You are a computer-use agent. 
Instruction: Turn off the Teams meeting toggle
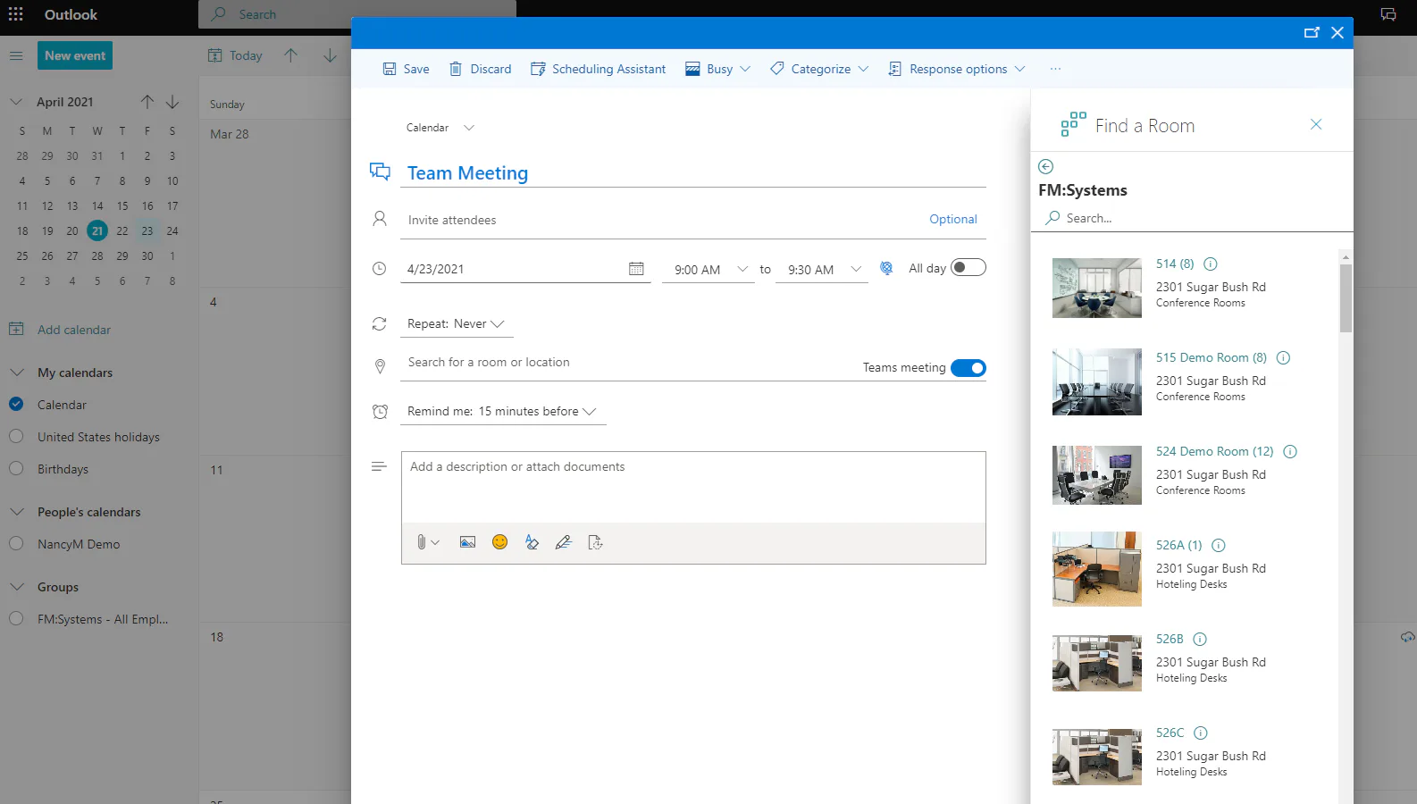tap(968, 367)
